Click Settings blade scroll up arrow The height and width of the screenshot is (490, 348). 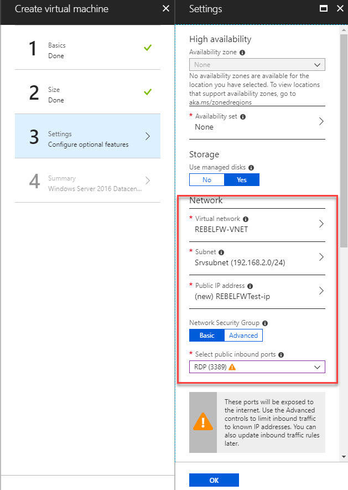(344, 30)
